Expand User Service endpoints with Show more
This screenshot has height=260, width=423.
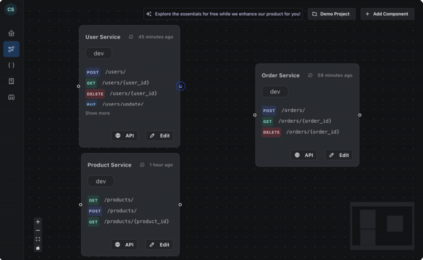click(98, 113)
